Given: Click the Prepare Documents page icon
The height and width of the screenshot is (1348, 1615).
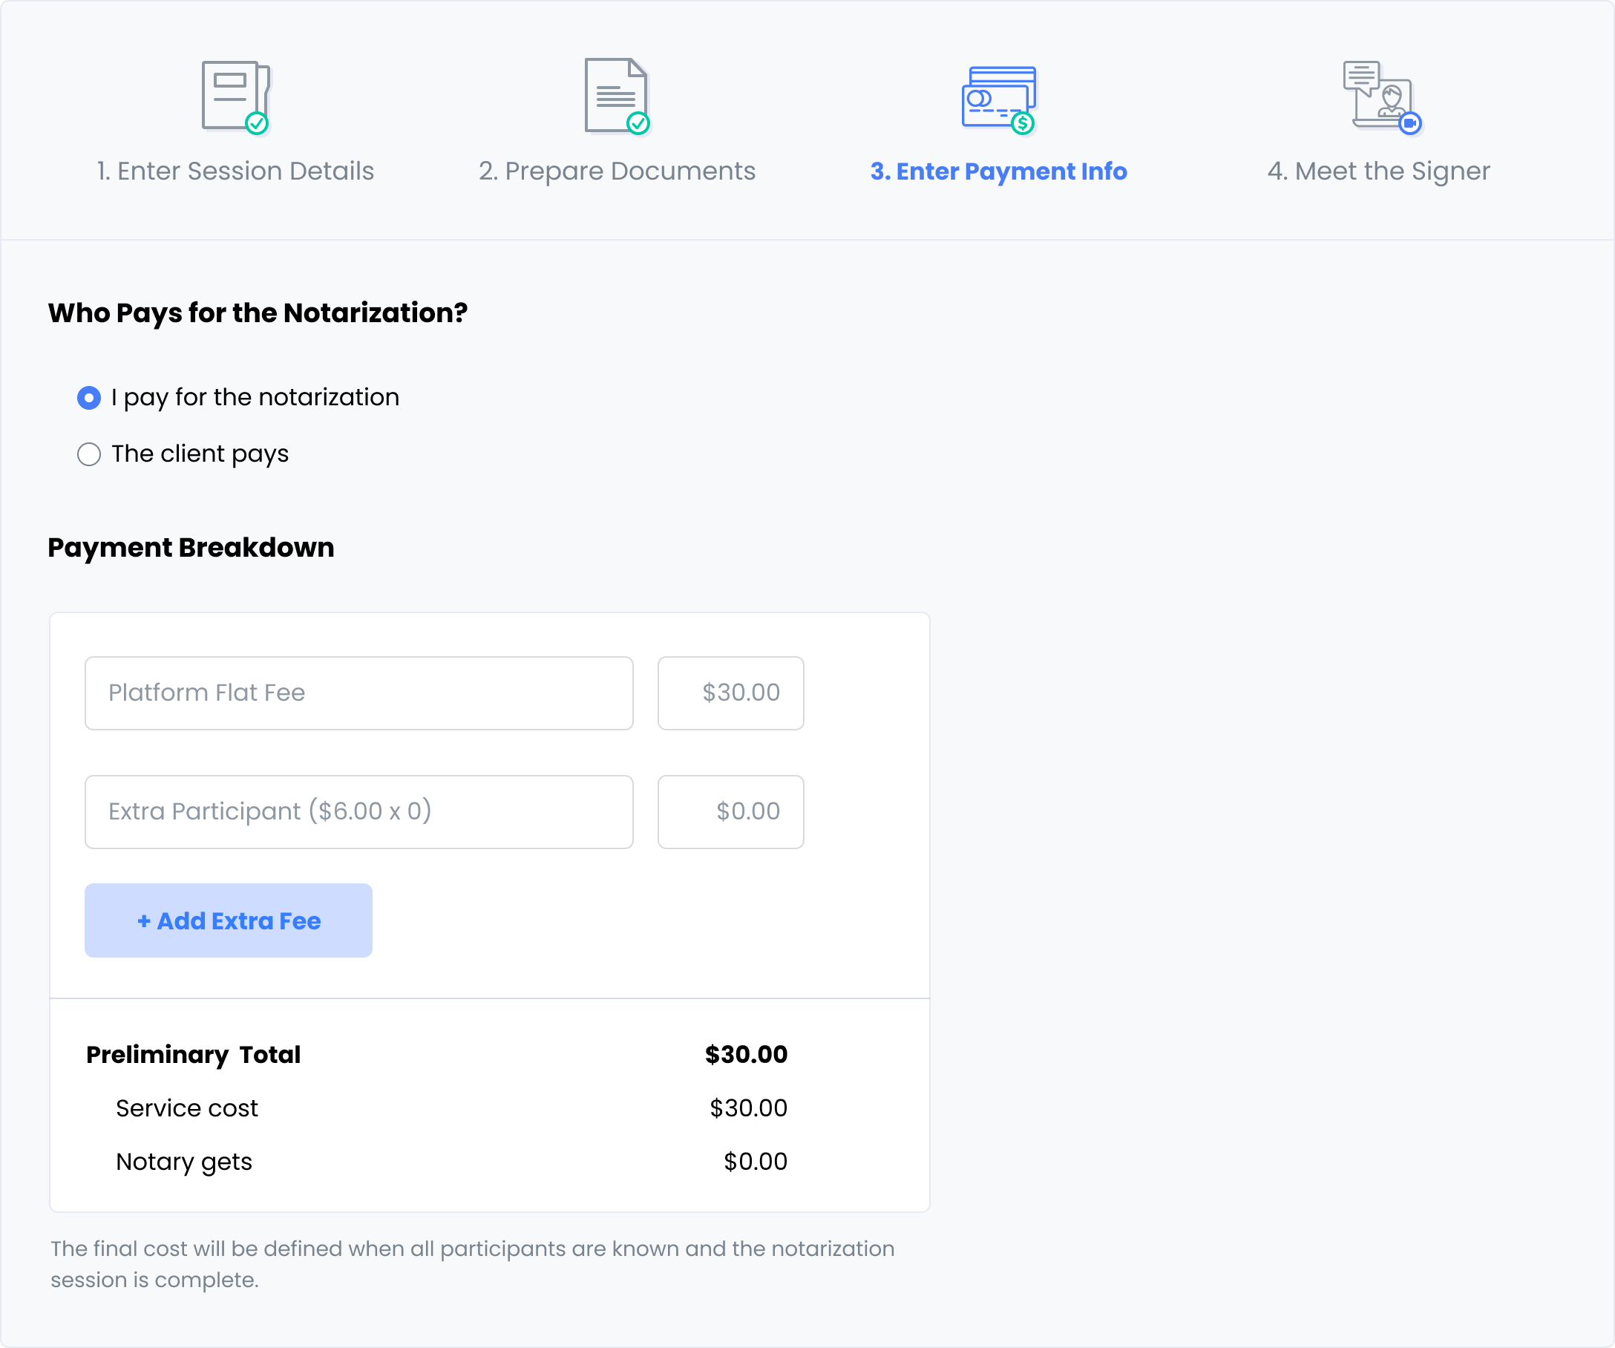Looking at the screenshot, I should (x=616, y=96).
